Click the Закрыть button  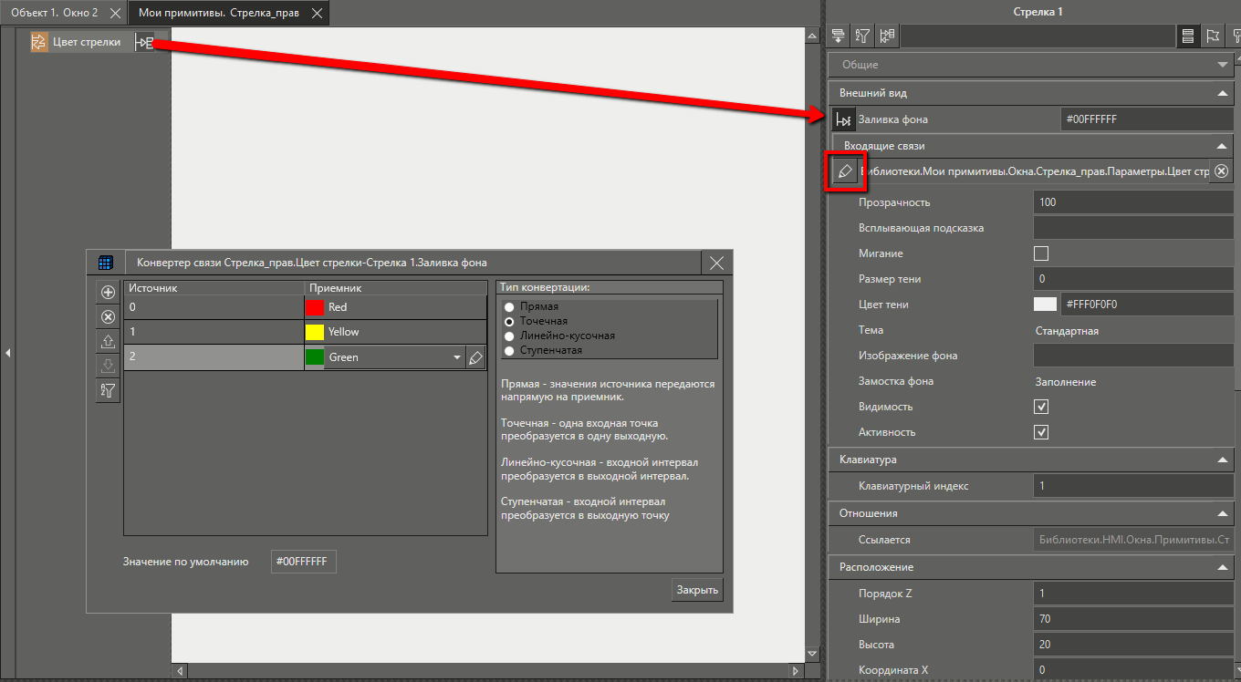coord(697,590)
